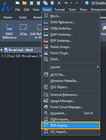
Task: Switch to the Solid ribbon tab
Action: click(x=22, y=17)
